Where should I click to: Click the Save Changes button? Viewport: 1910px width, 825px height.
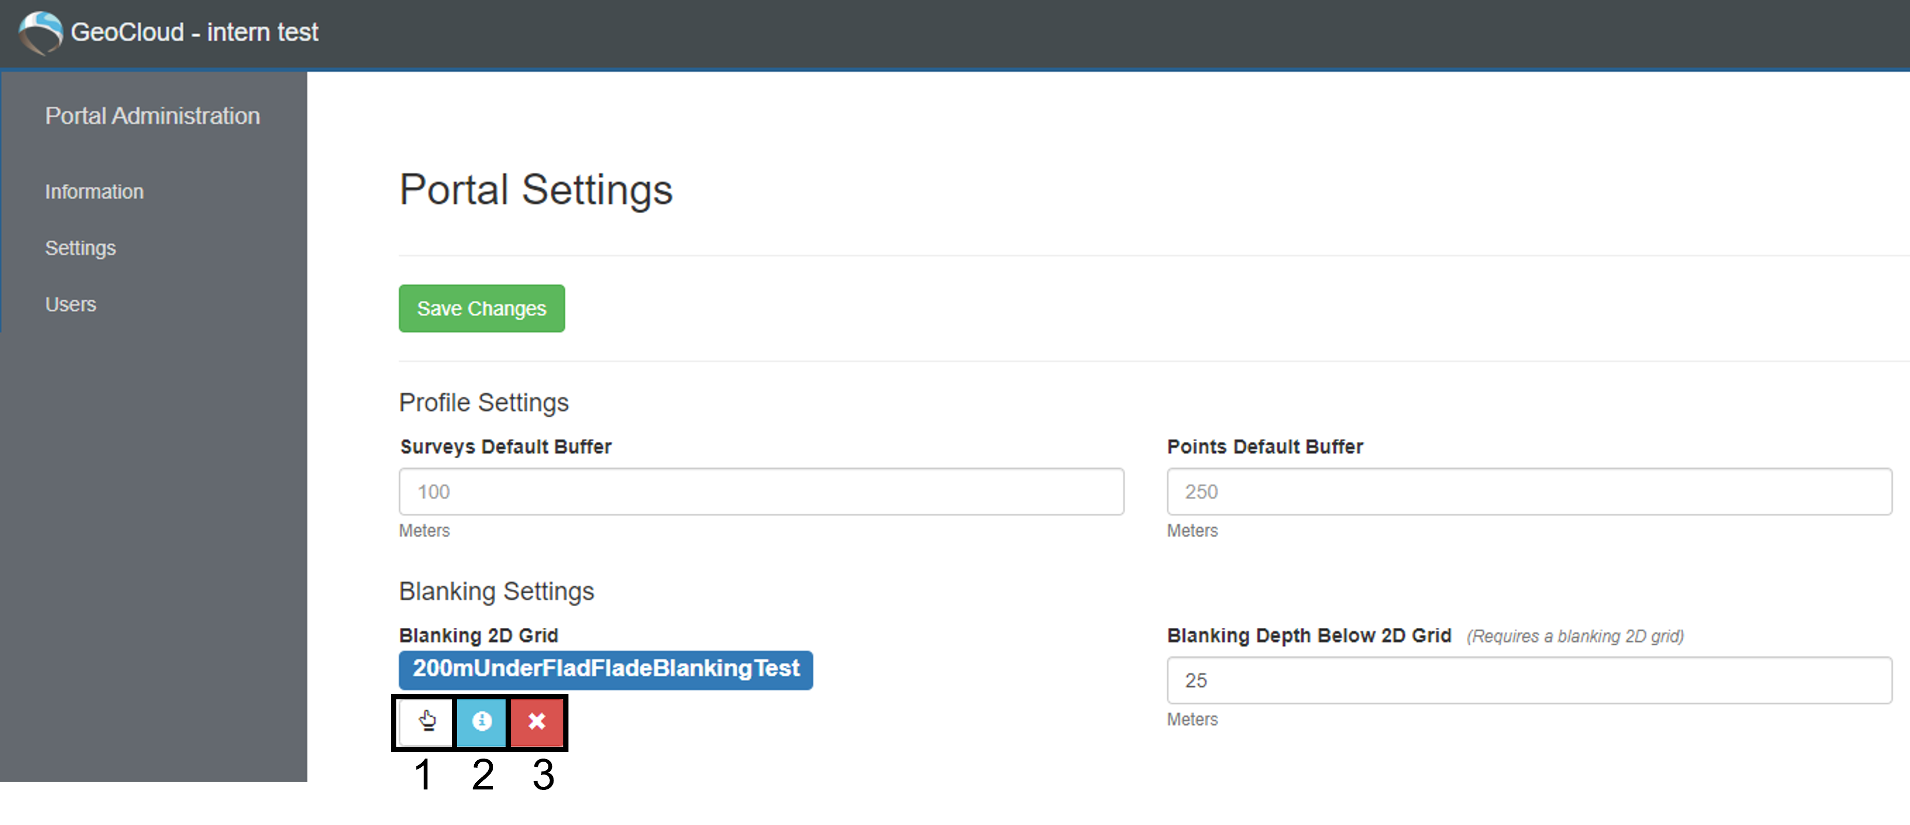coord(481,308)
